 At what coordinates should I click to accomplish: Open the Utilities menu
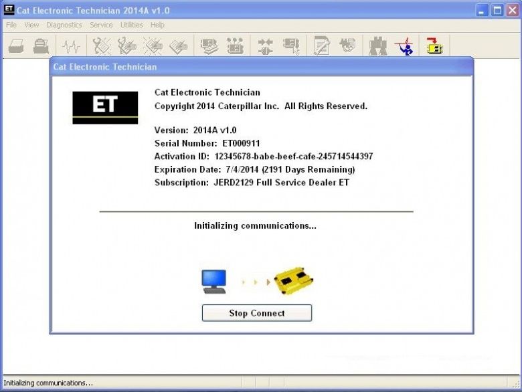tap(131, 25)
